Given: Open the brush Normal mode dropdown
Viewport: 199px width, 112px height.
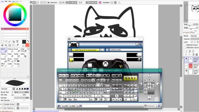Looking at the screenshot, I should (x=8, y=89).
